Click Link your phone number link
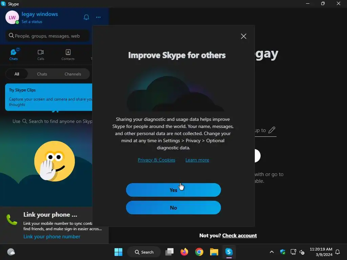Screen dimensions: 347x260 coord(52,237)
